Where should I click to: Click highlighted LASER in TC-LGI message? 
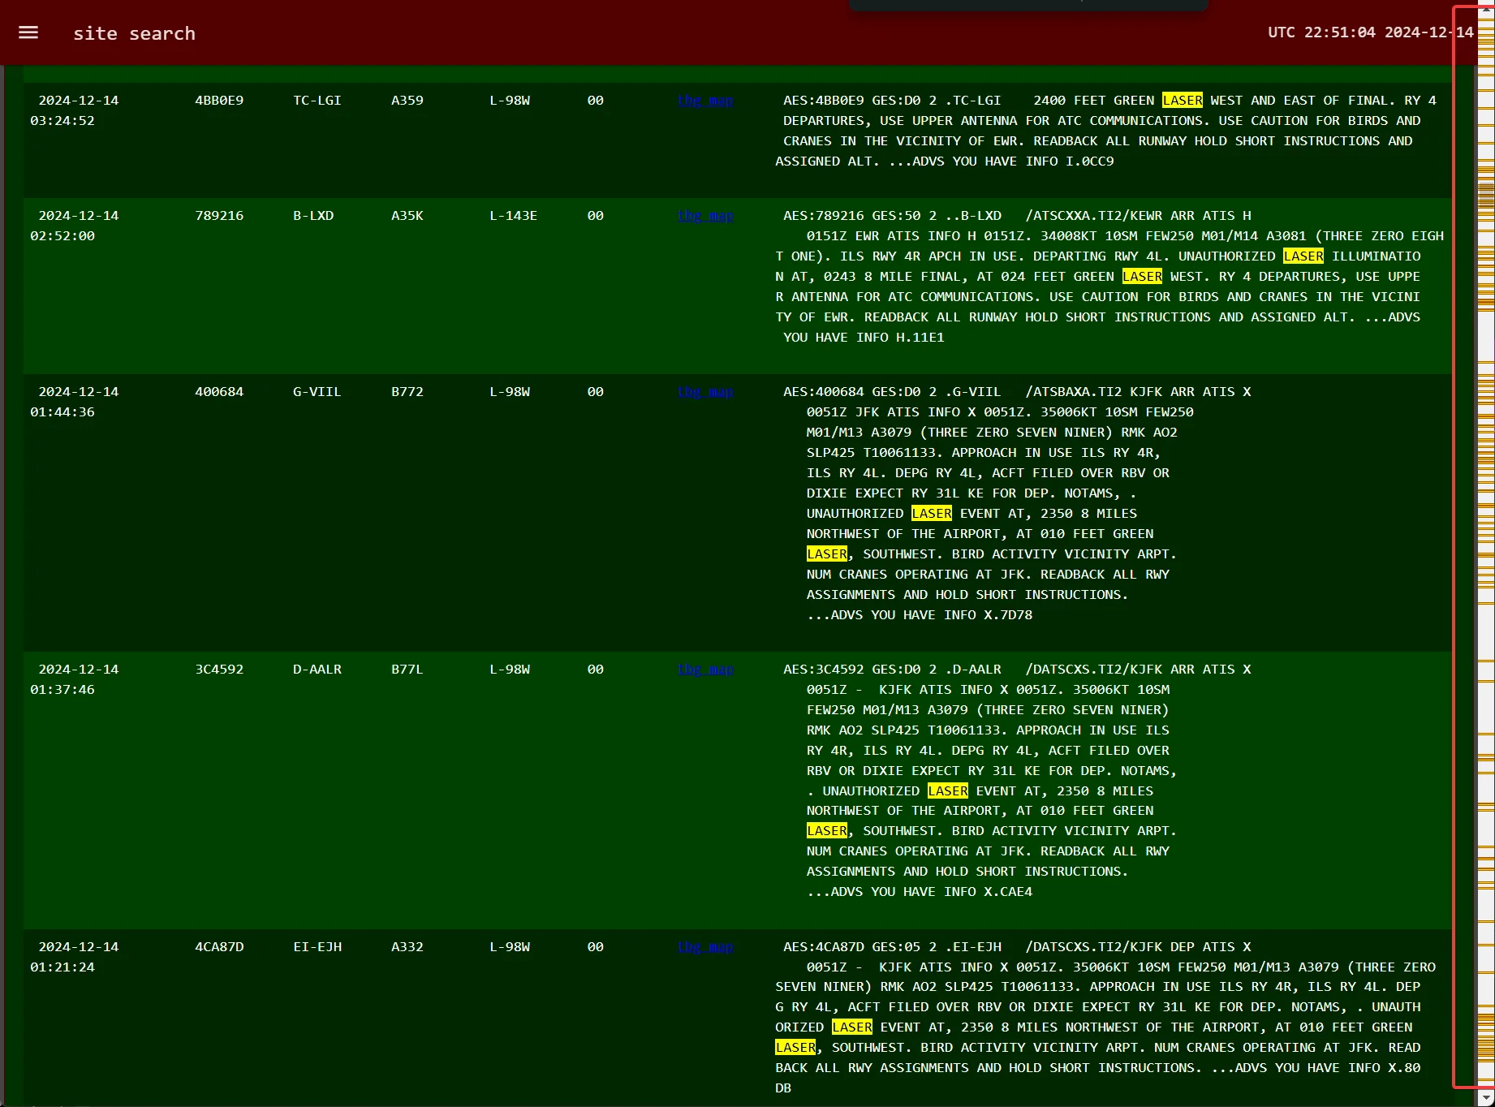point(1183,101)
